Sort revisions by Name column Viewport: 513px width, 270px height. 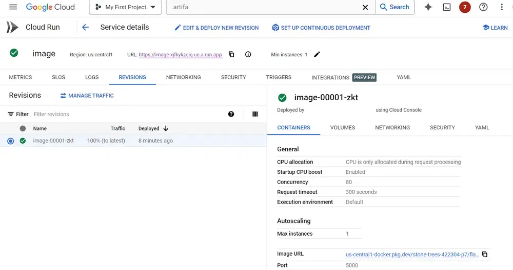tap(40, 128)
